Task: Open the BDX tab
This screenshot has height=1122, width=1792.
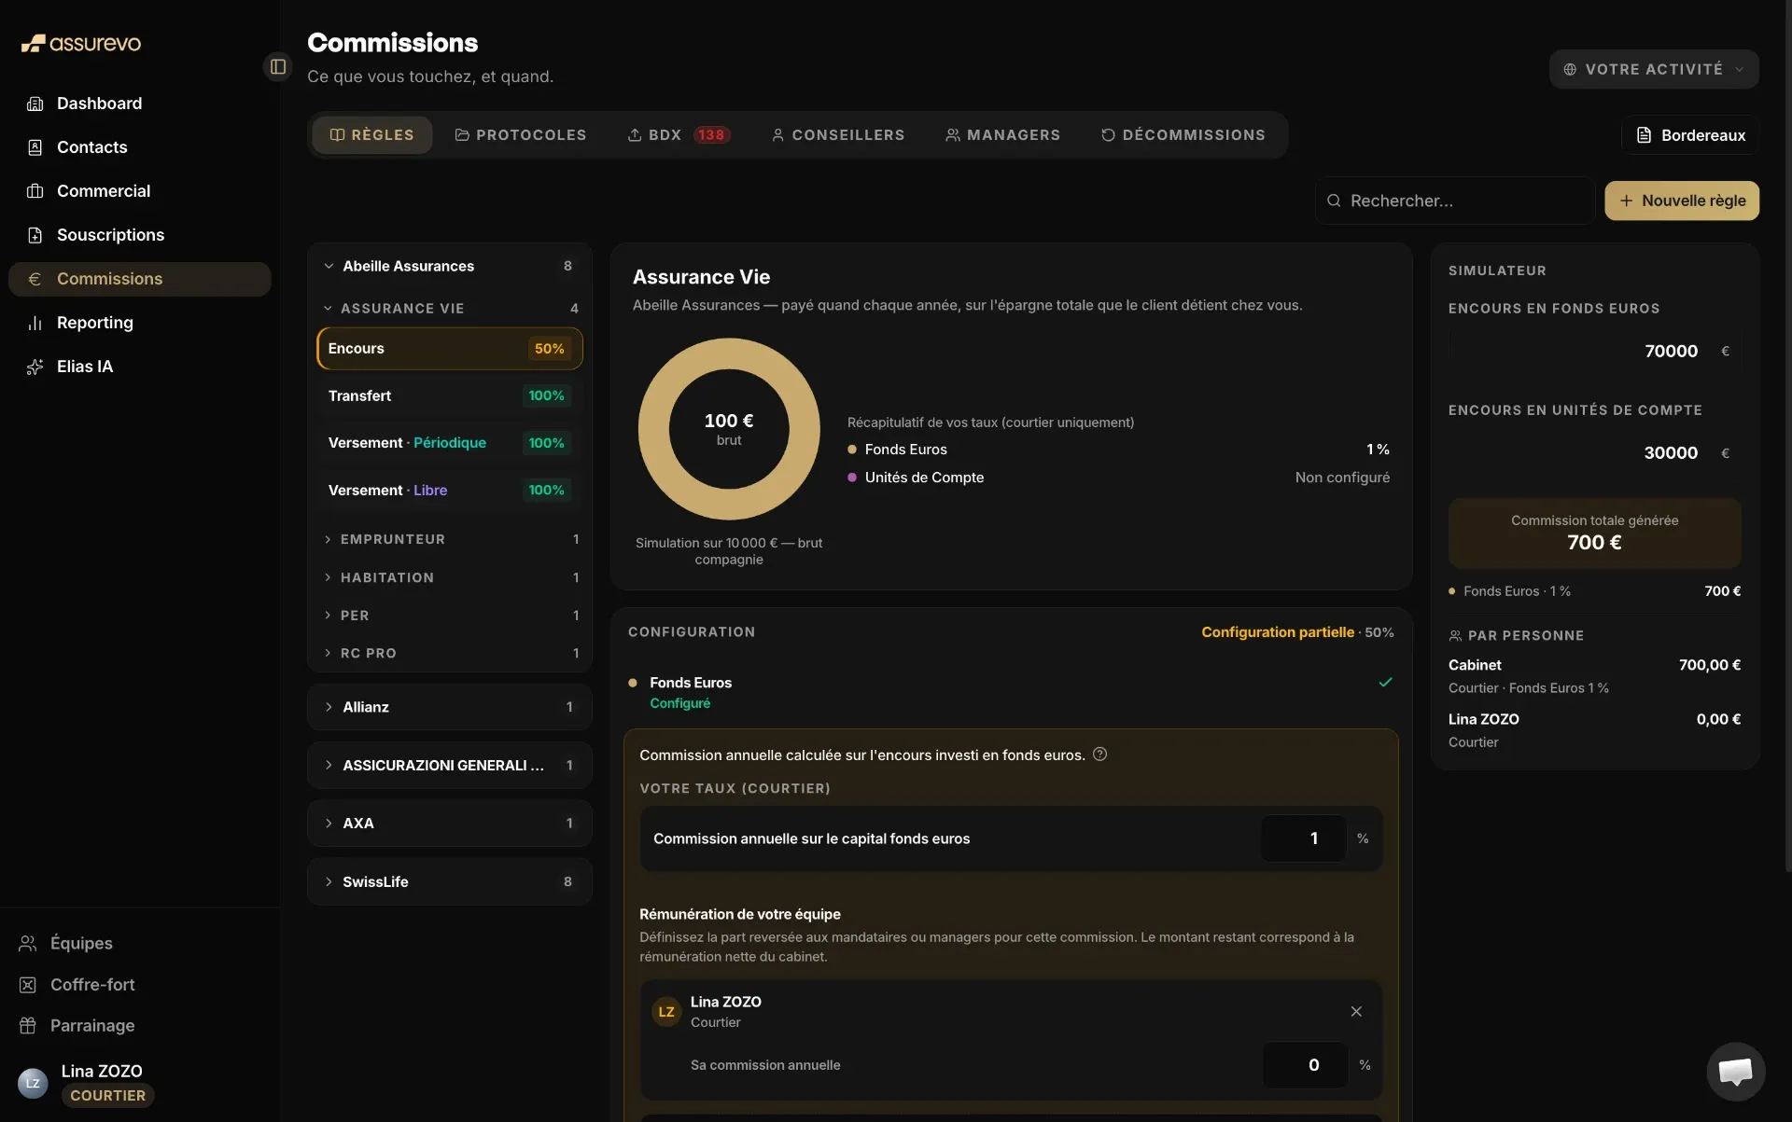Action: (679, 135)
